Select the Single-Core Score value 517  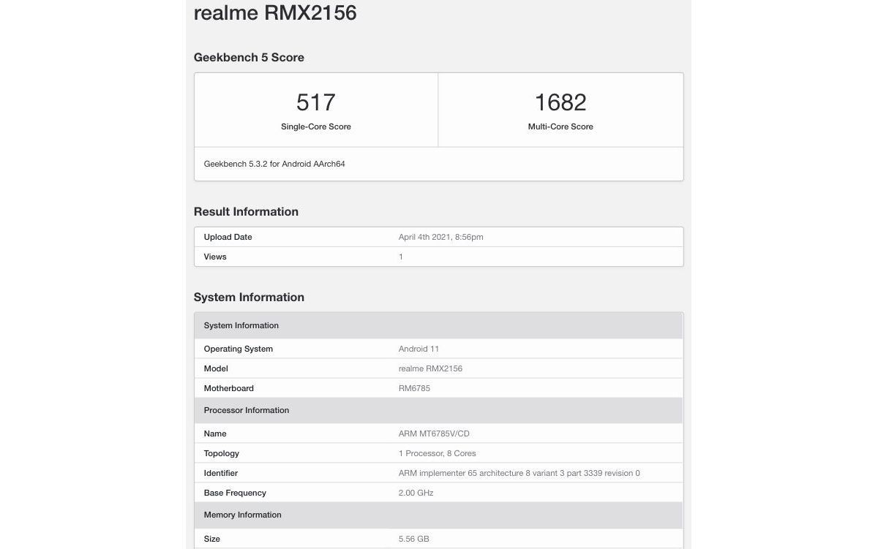pos(315,102)
